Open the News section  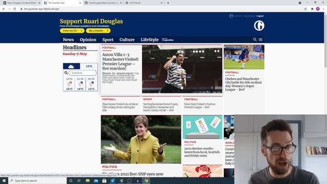68,40
